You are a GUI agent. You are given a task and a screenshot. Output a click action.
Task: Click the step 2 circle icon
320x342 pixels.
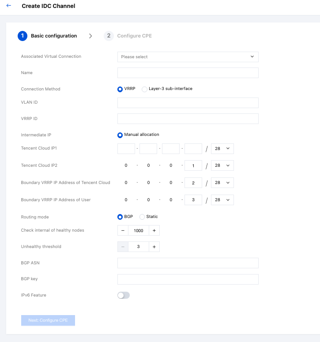[109, 36]
